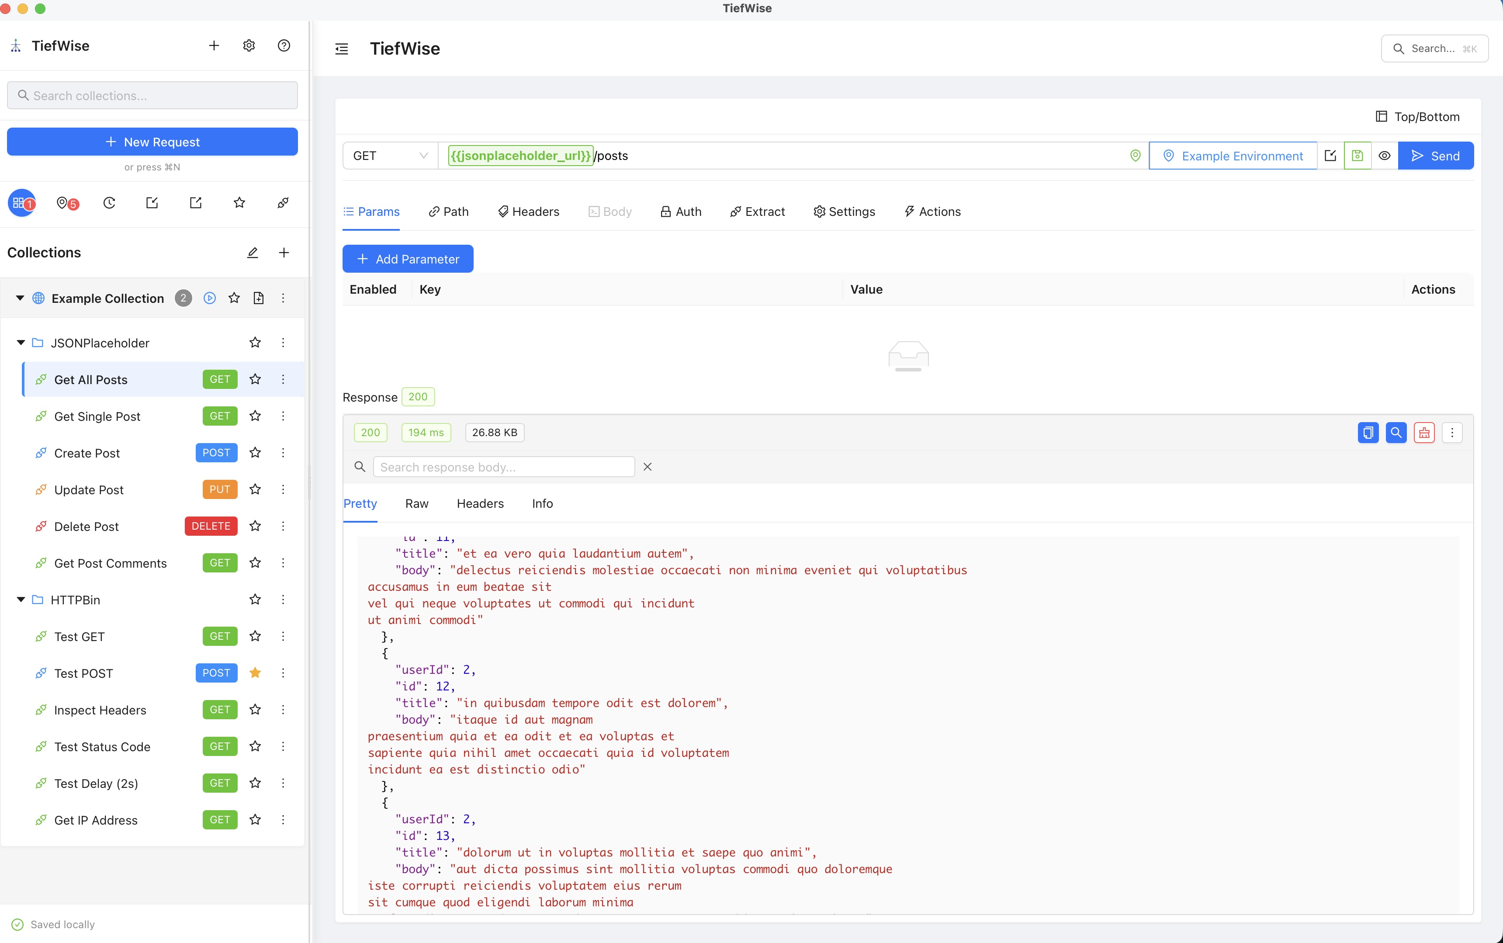This screenshot has height=943, width=1503.
Task: Click the edit pencil icon next to Collections
Action: [253, 253]
